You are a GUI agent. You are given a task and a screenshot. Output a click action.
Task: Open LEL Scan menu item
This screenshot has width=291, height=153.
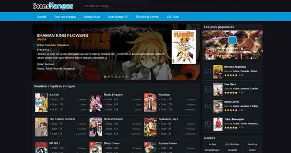point(173,17)
